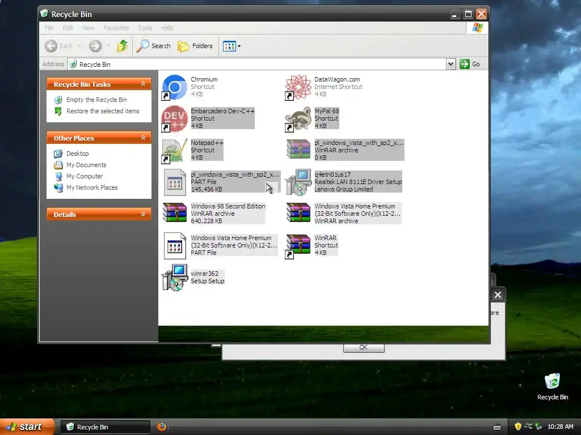The image size is (581, 435).
Task: Click the Address bar field
Action: coord(256,64)
